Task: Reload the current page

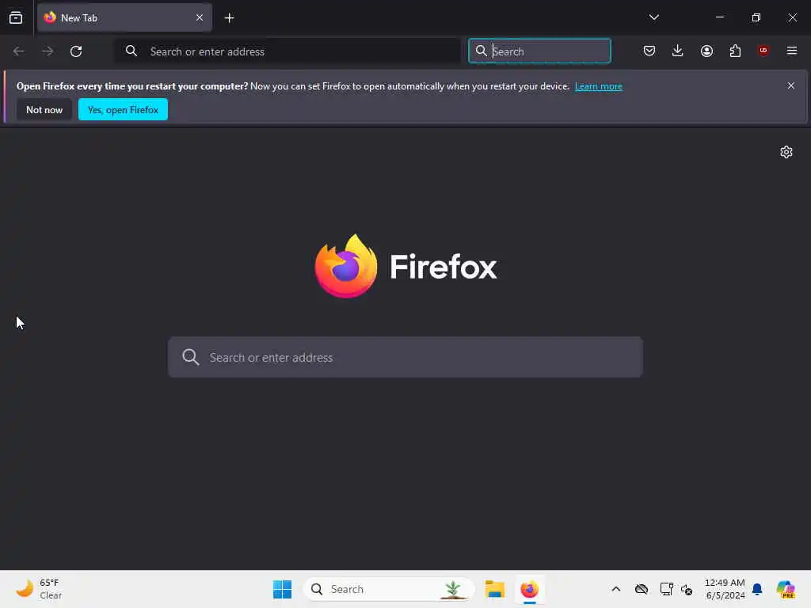Action: click(x=76, y=51)
